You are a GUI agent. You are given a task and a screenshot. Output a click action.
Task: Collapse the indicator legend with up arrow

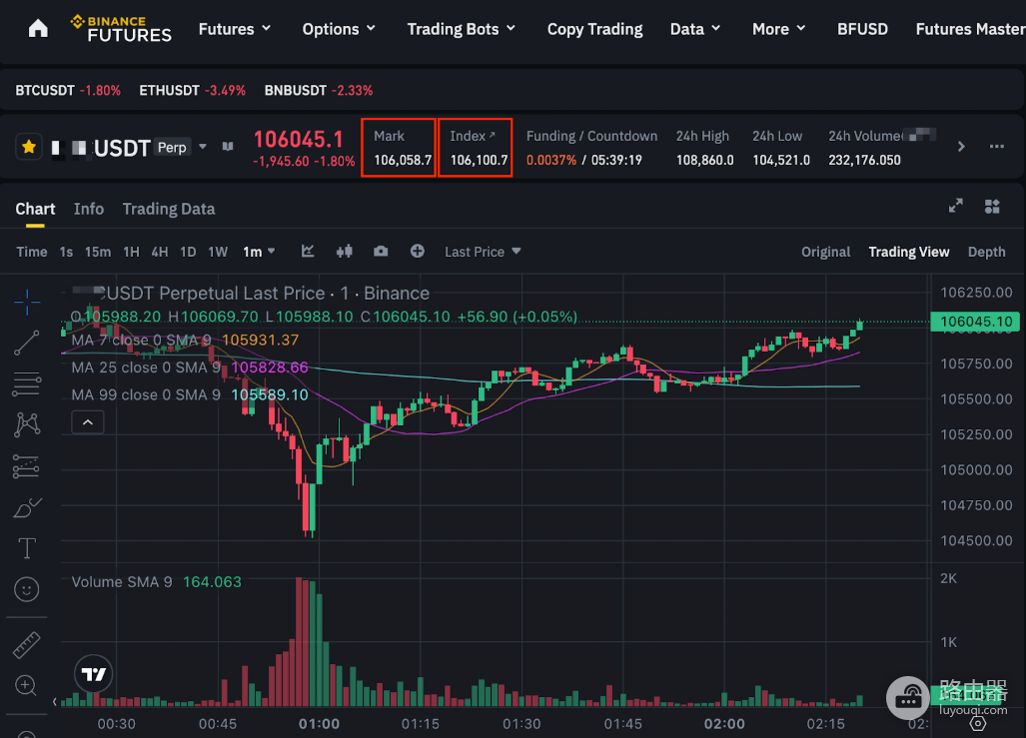click(88, 422)
